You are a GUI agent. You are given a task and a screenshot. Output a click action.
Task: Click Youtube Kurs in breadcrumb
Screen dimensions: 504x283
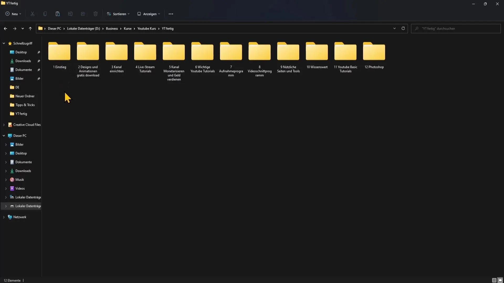click(x=147, y=29)
